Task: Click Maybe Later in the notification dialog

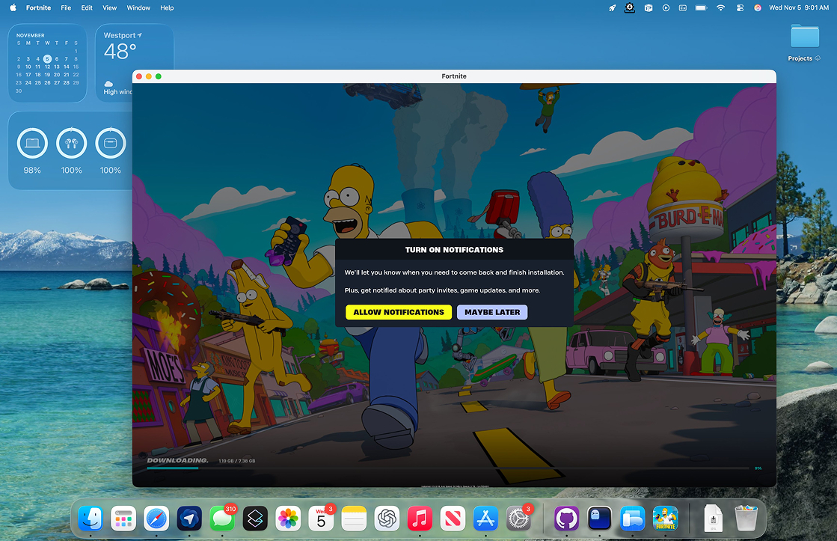Action: 492,312
